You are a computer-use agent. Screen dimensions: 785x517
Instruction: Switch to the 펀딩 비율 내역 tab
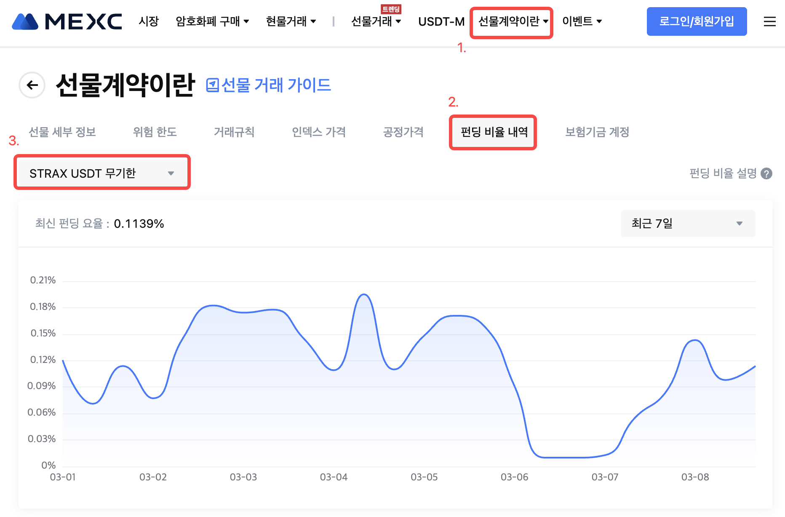point(494,132)
